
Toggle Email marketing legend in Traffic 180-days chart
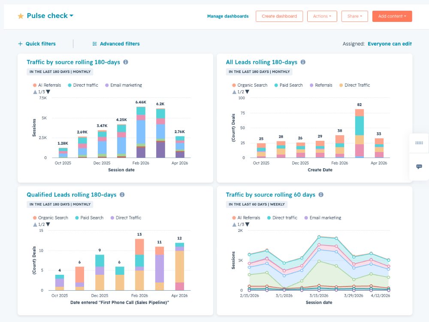[124, 85]
